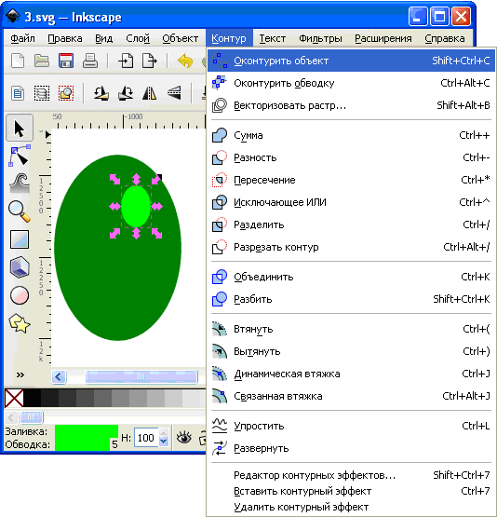Select the star polygon tool

20,323
